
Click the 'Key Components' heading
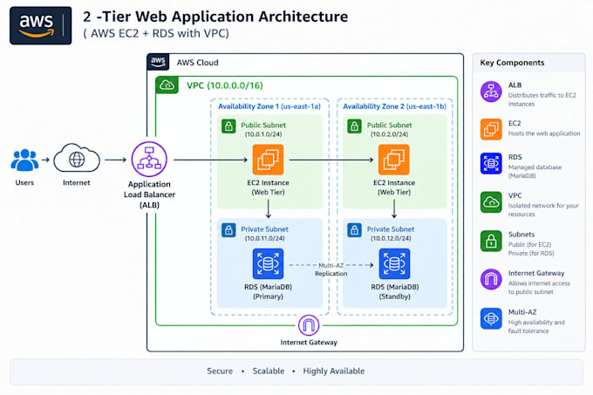coord(512,63)
